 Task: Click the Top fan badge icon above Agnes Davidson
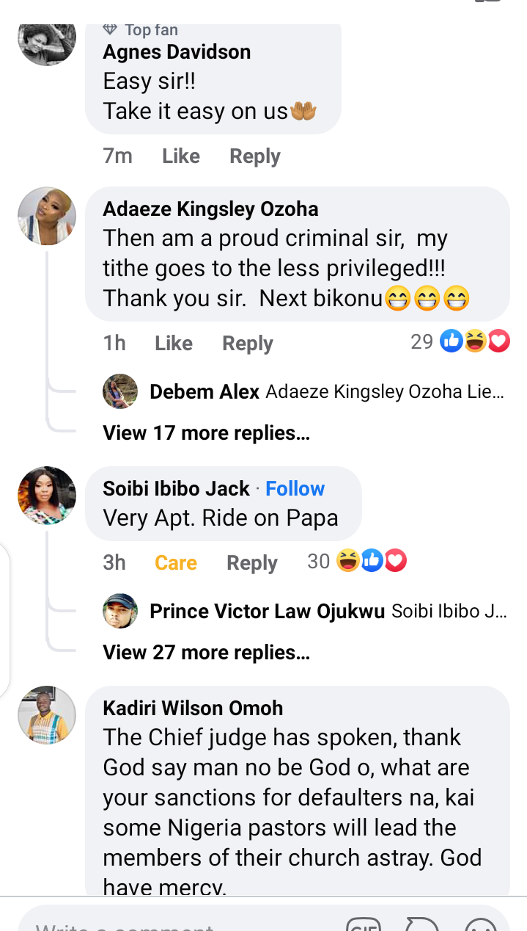(x=111, y=29)
